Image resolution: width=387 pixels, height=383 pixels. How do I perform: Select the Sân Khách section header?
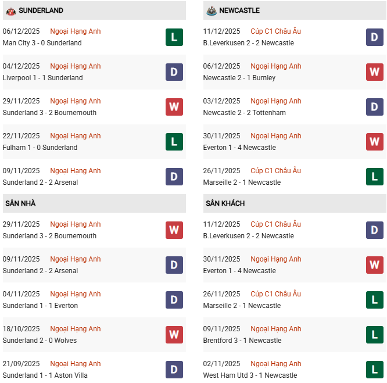(x=225, y=203)
